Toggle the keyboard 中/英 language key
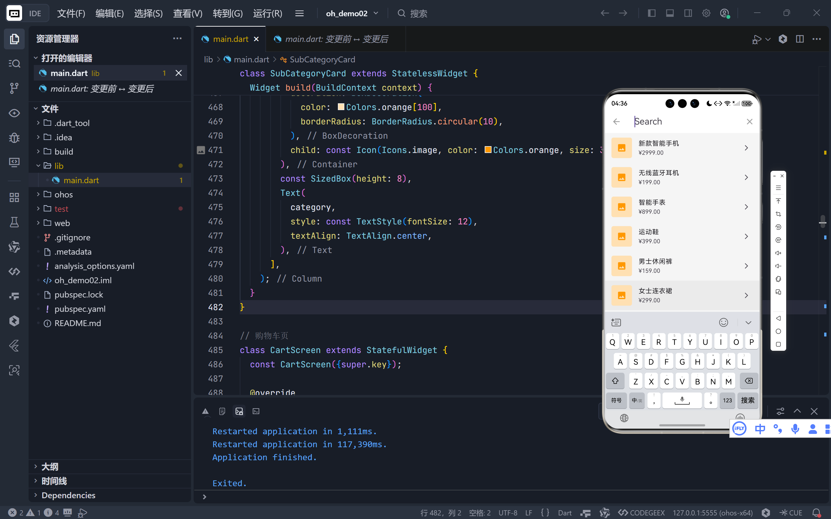 (x=636, y=400)
